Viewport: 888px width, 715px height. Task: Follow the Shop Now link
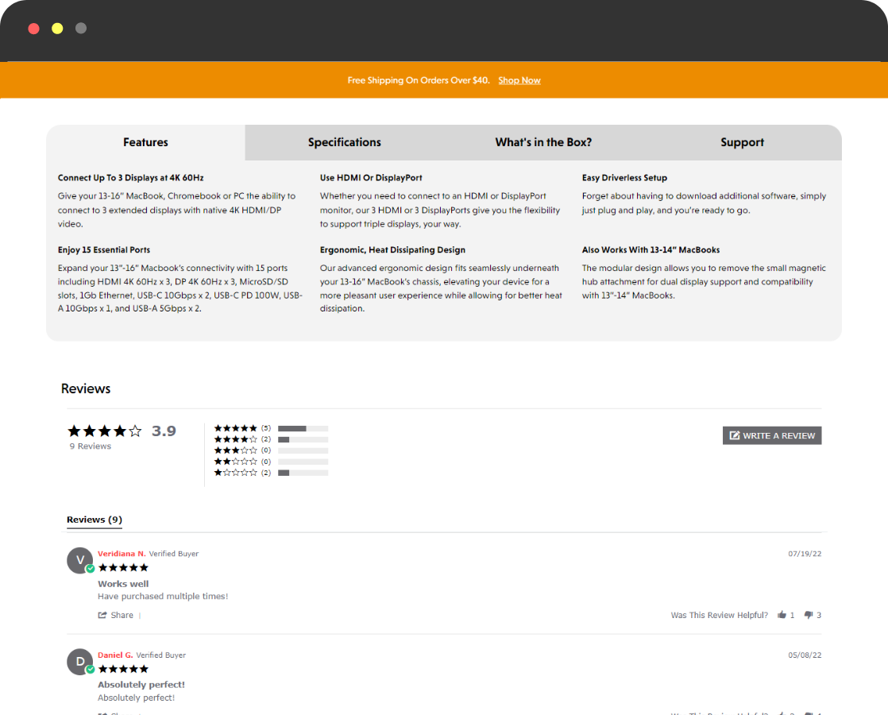click(x=519, y=80)
